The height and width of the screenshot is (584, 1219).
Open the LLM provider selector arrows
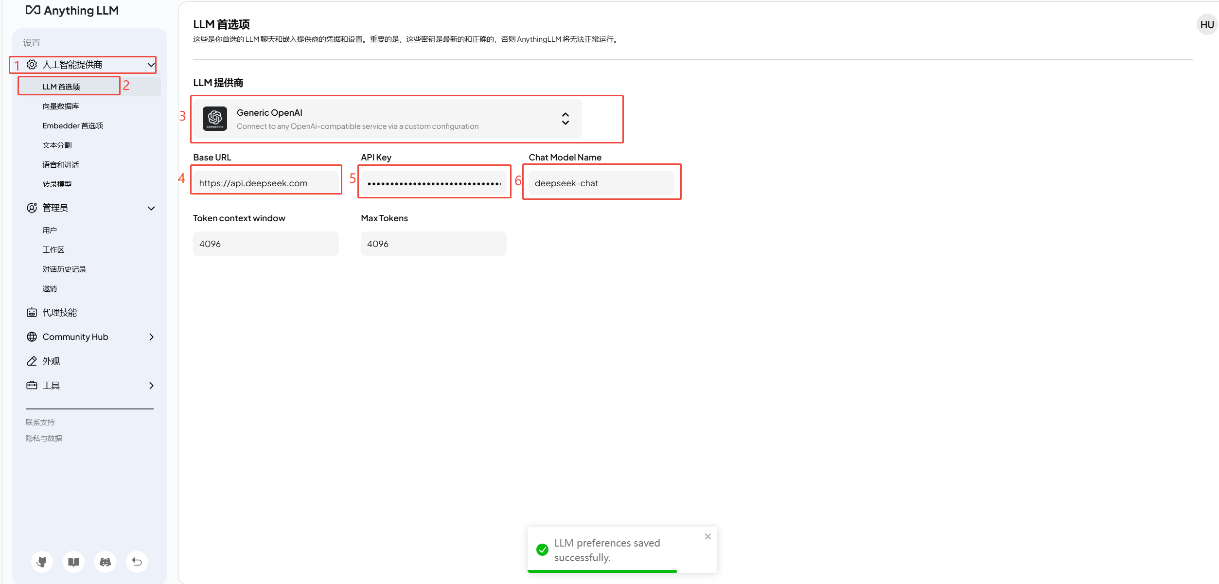click(565, 119)
